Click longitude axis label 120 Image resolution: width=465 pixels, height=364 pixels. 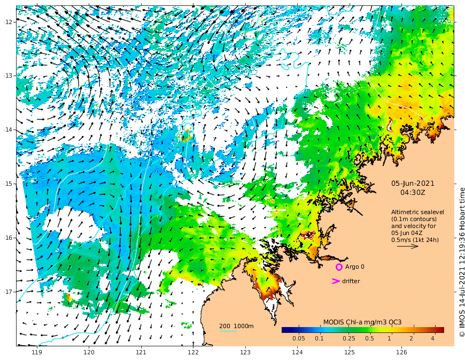coord(89,352)
